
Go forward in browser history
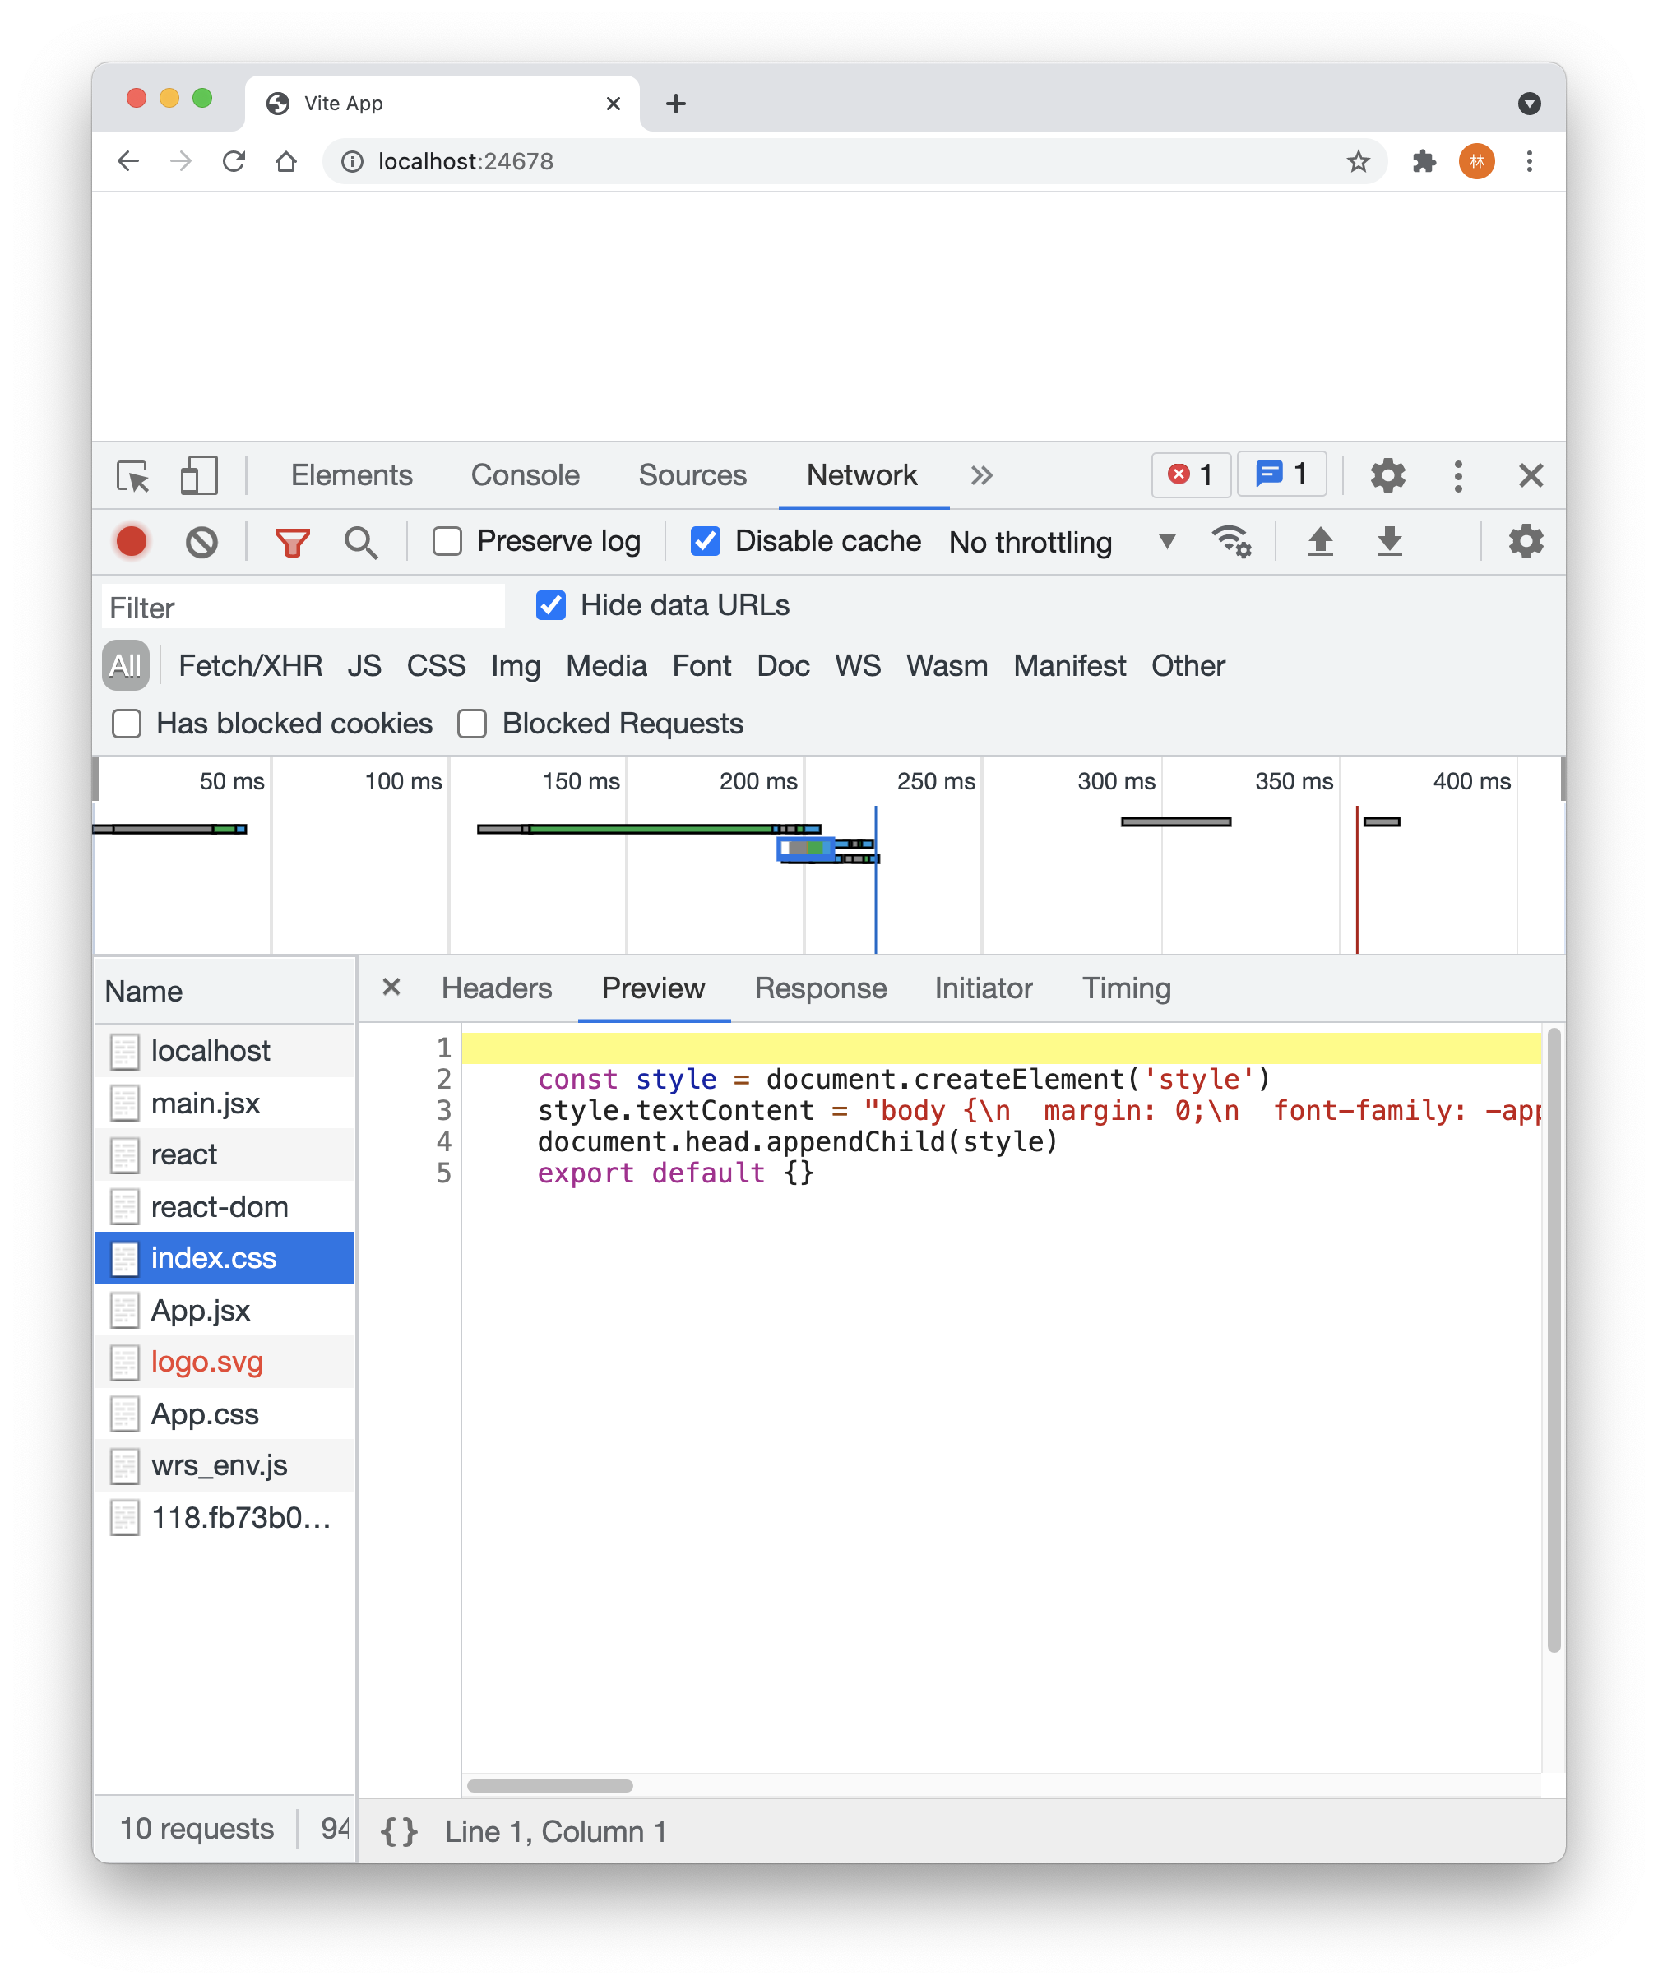pos(181,162)
